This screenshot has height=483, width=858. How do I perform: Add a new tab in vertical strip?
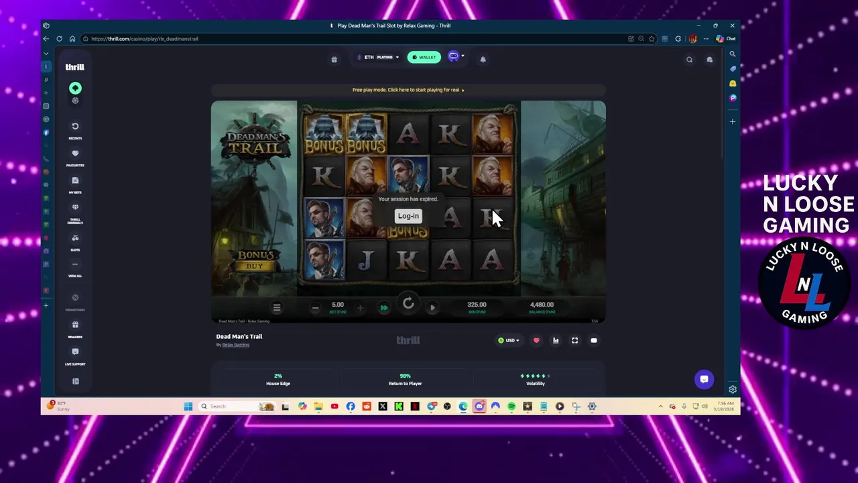pos(46,305)
